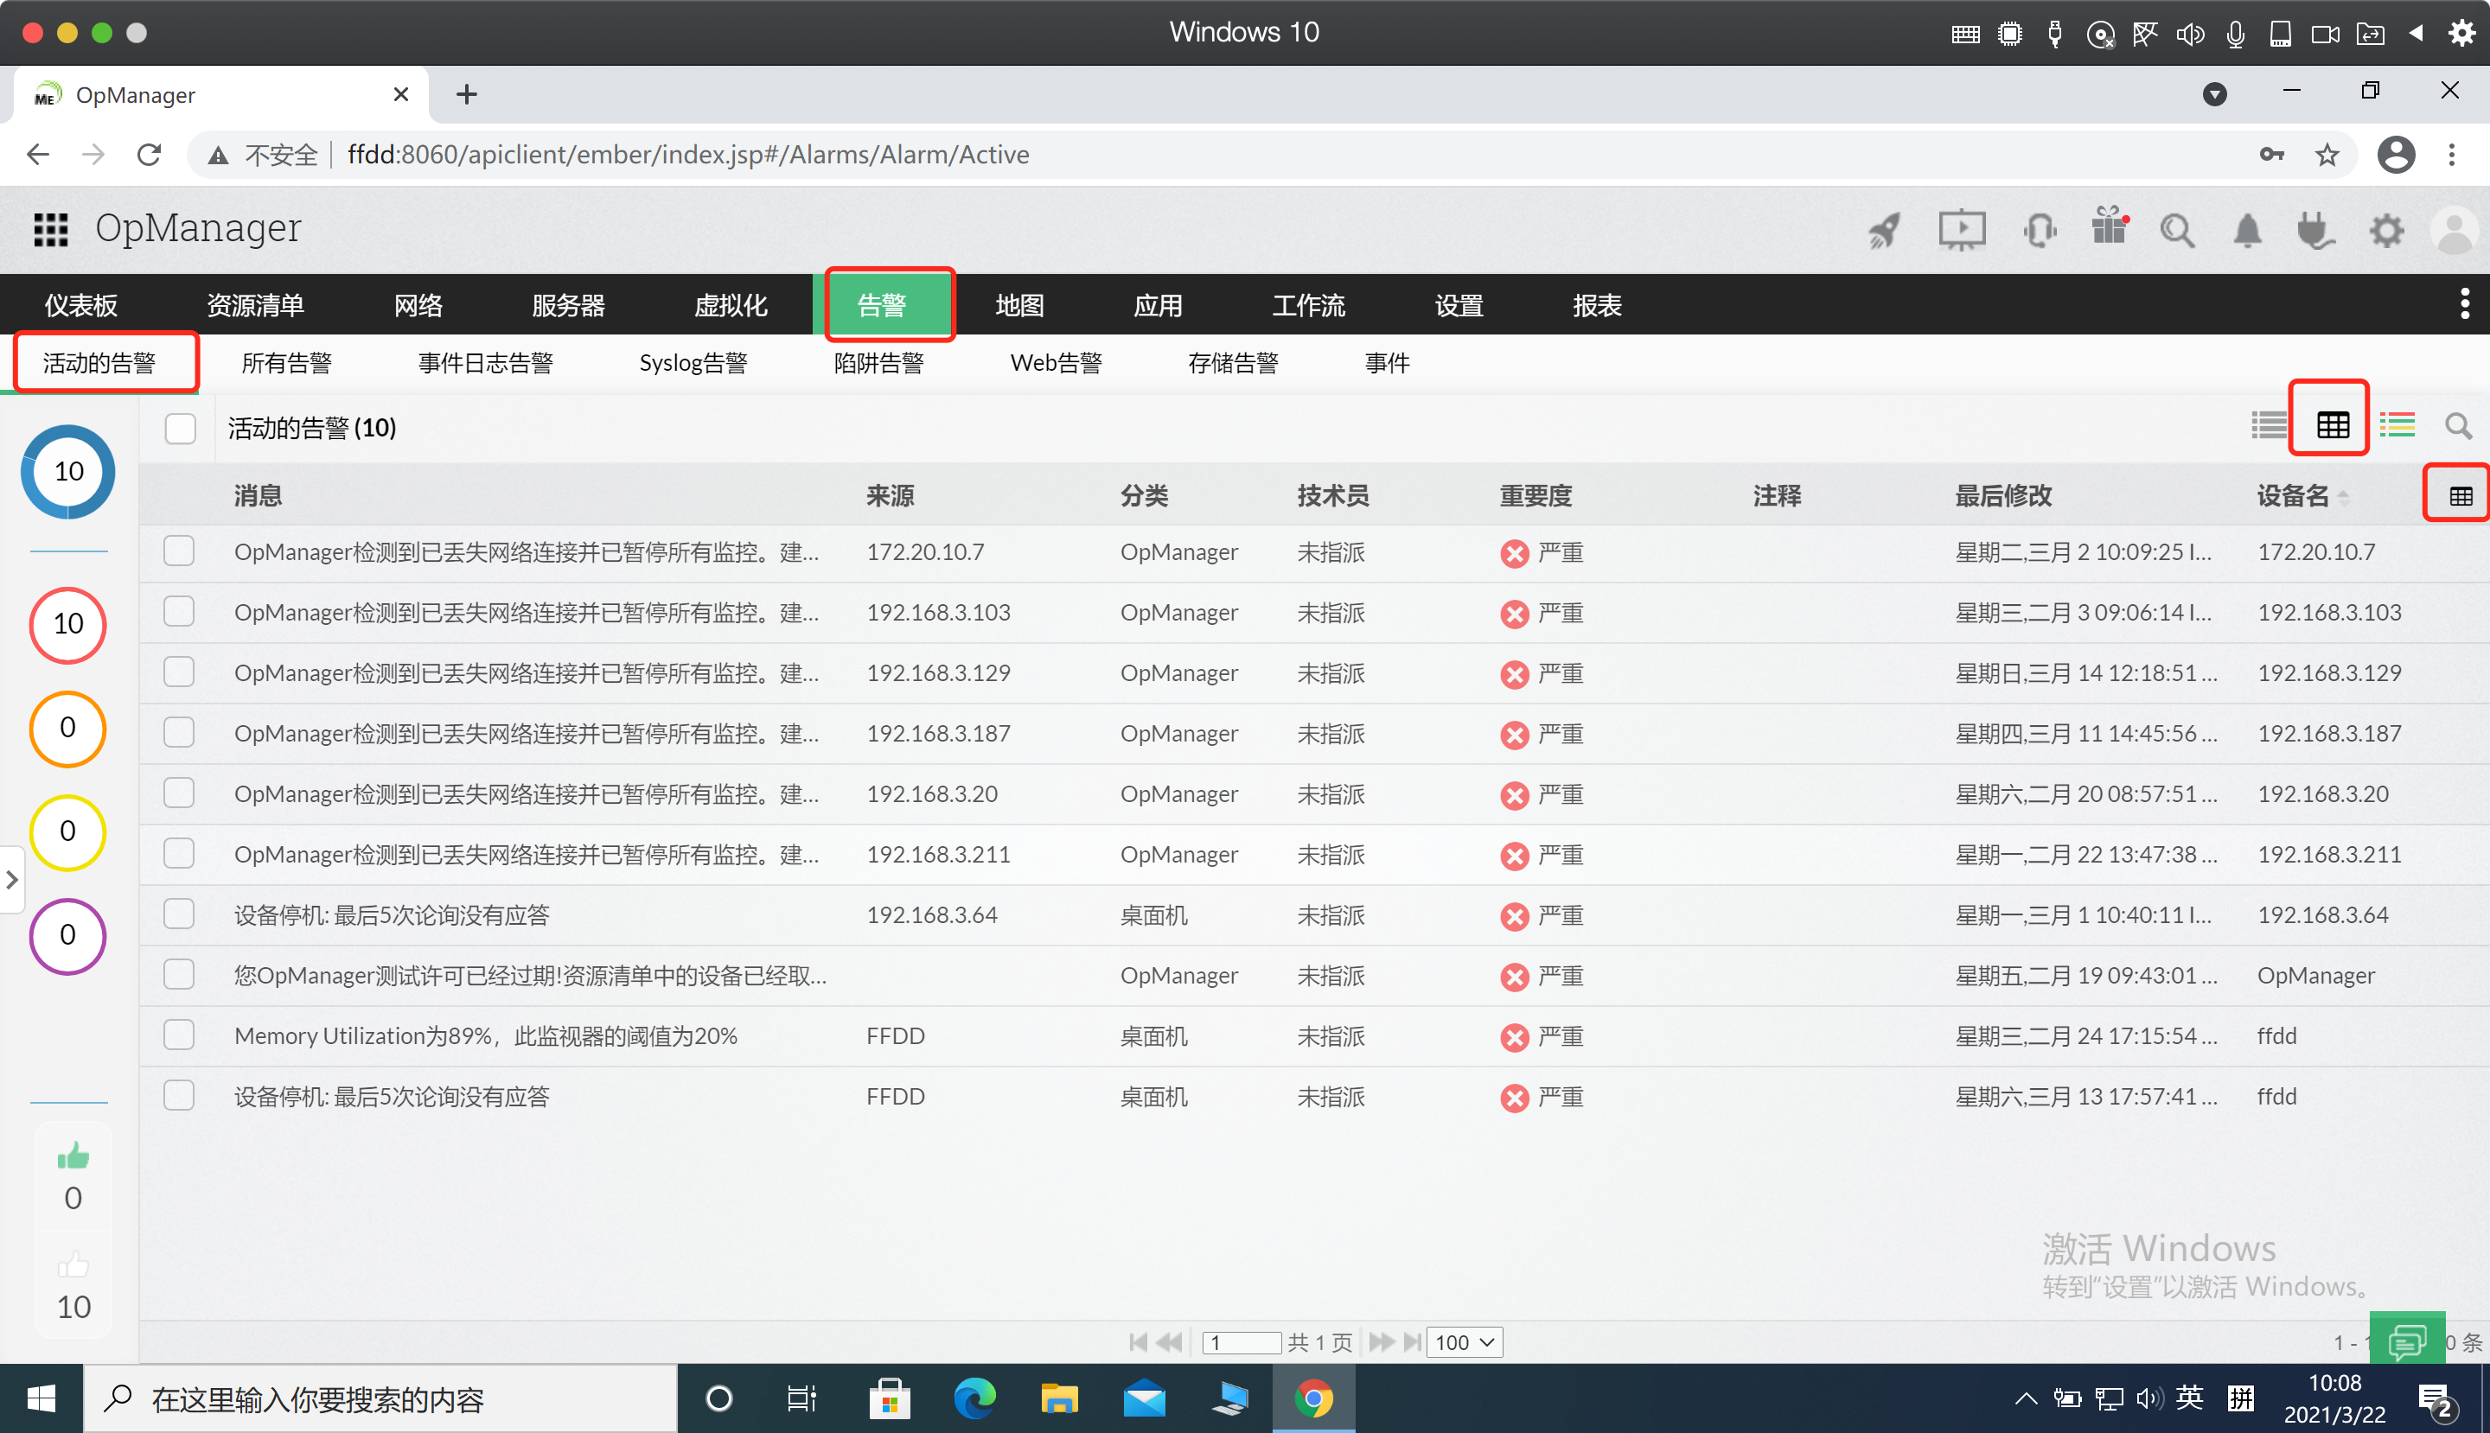Viewport: 2490px width, 1433px height.
Task: Switch to the 陷阱告警 tab
Action: [x=878, y=363]
